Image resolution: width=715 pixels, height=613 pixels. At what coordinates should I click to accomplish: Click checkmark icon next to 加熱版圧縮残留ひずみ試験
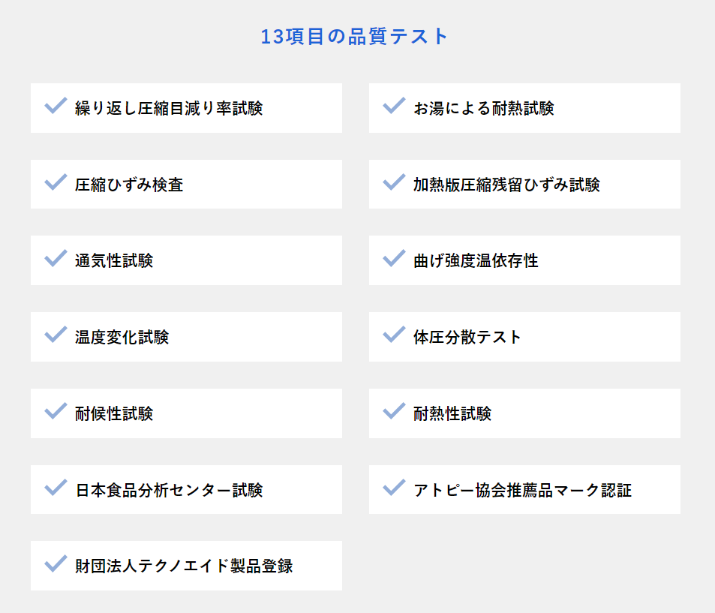tap(394, 182)
